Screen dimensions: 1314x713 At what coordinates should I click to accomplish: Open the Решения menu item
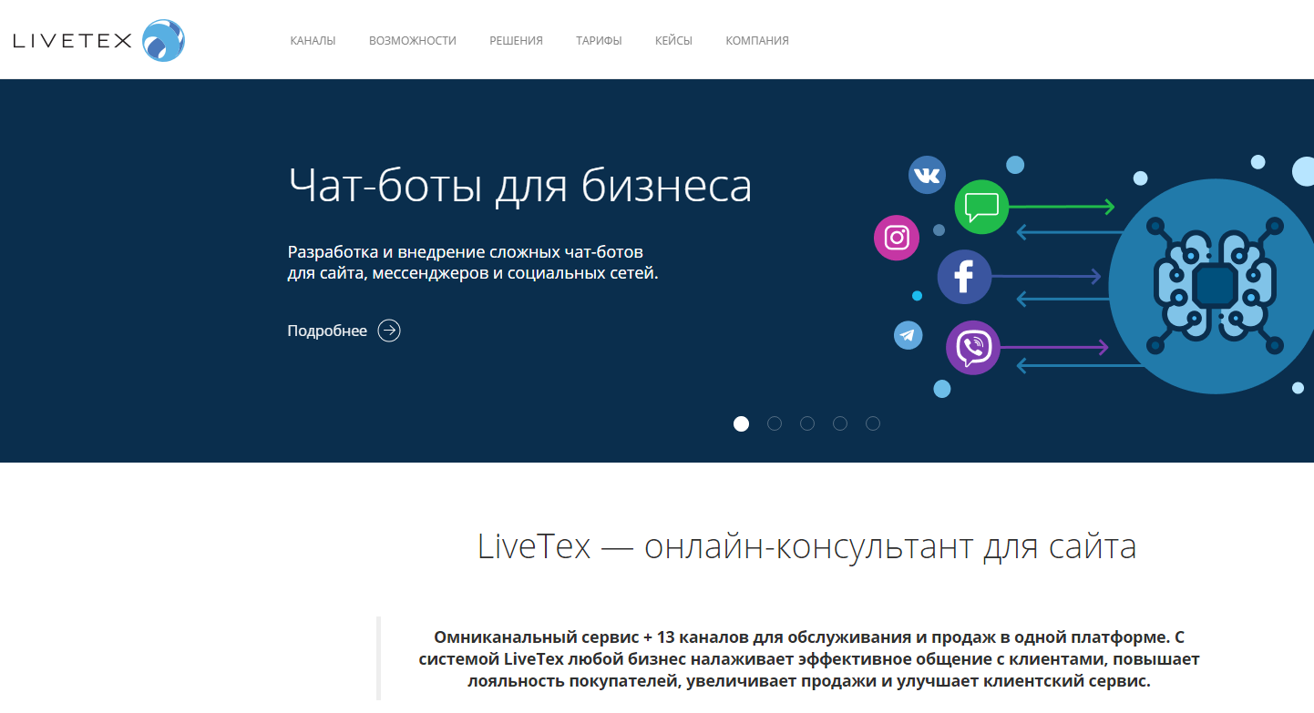tap(516, 41)
